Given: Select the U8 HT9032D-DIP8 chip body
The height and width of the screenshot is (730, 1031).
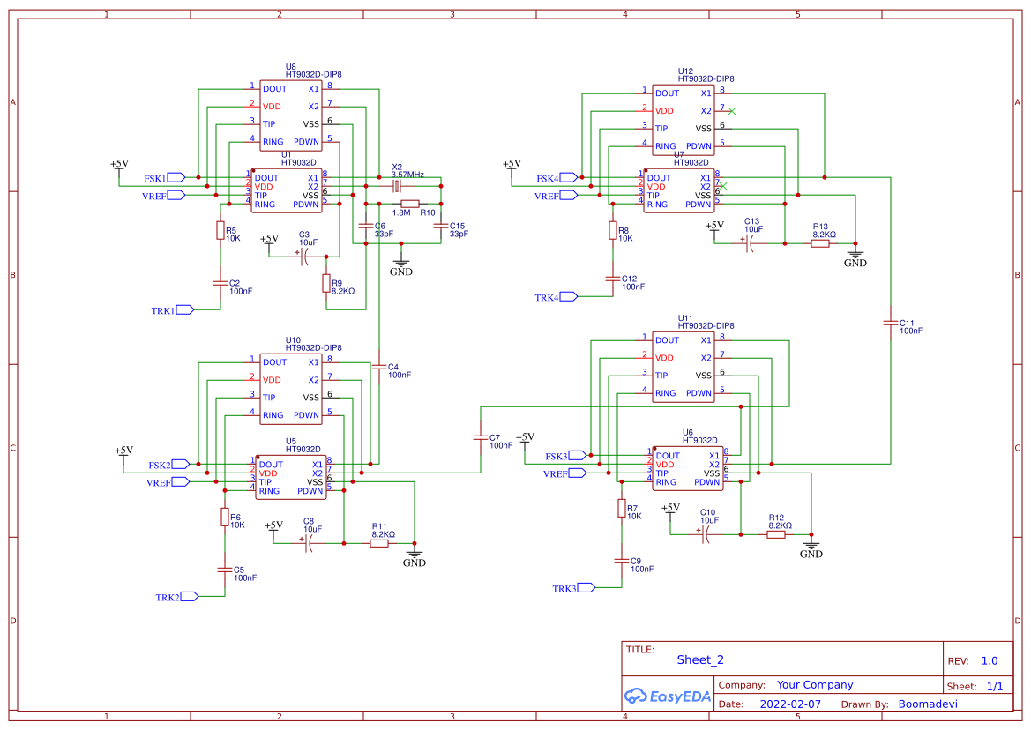Looking at the screenshot, I should coord(290,115).
